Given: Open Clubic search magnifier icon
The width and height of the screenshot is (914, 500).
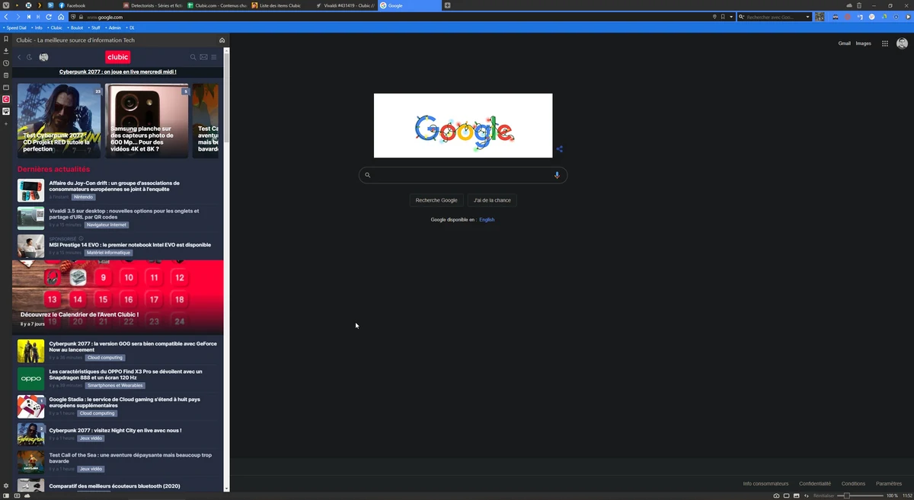Looking at the screenshot, I should pyautogui.click(x=193, y=57).
